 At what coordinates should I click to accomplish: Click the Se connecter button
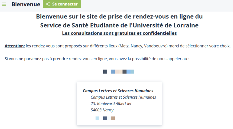tap(62, 4)
